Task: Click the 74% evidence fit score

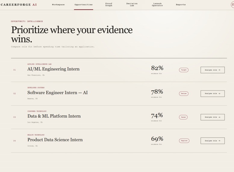Action: tap(157, 115)
